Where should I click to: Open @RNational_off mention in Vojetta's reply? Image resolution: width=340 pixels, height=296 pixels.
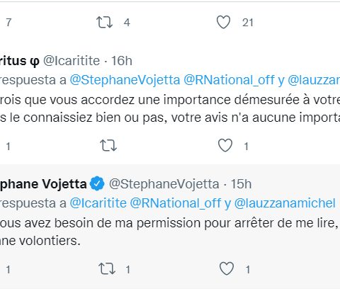click(x=176, y=203)
